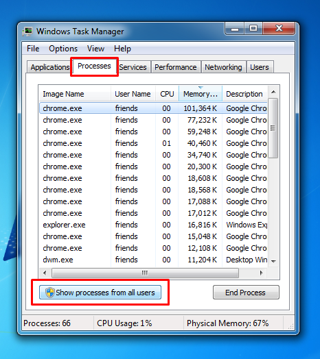
Task: Select the dwm.exe process row
Action: (x=153, y=260)
